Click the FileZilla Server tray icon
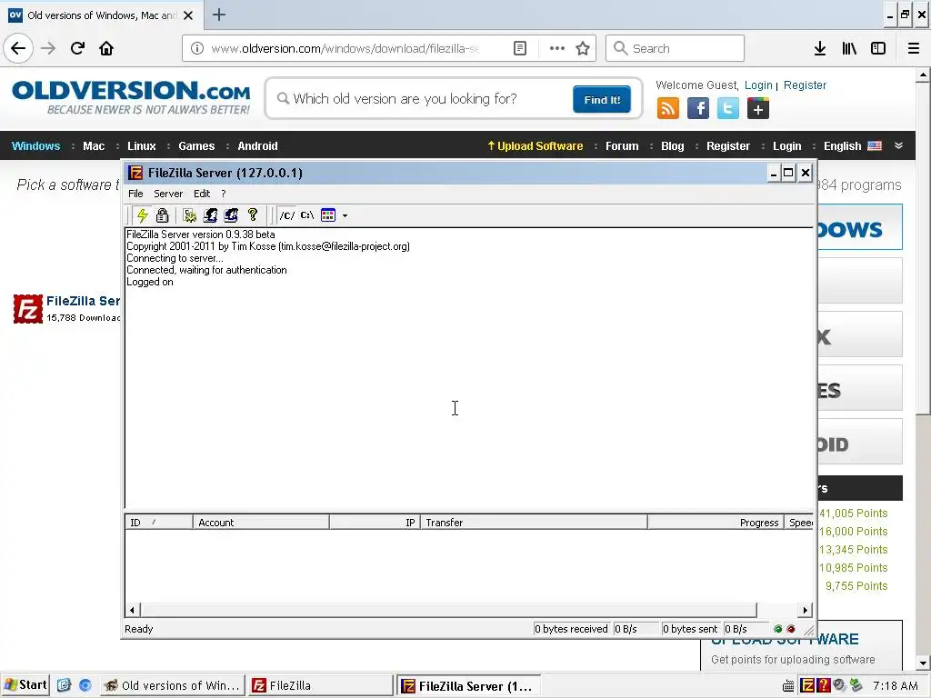The height and width of the screenshot is (698, 931). click(x=807, y=685)
